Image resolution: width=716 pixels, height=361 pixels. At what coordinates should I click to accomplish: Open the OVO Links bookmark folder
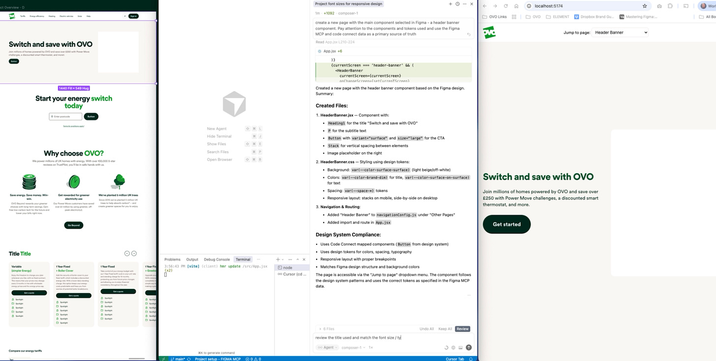point(495,17)
